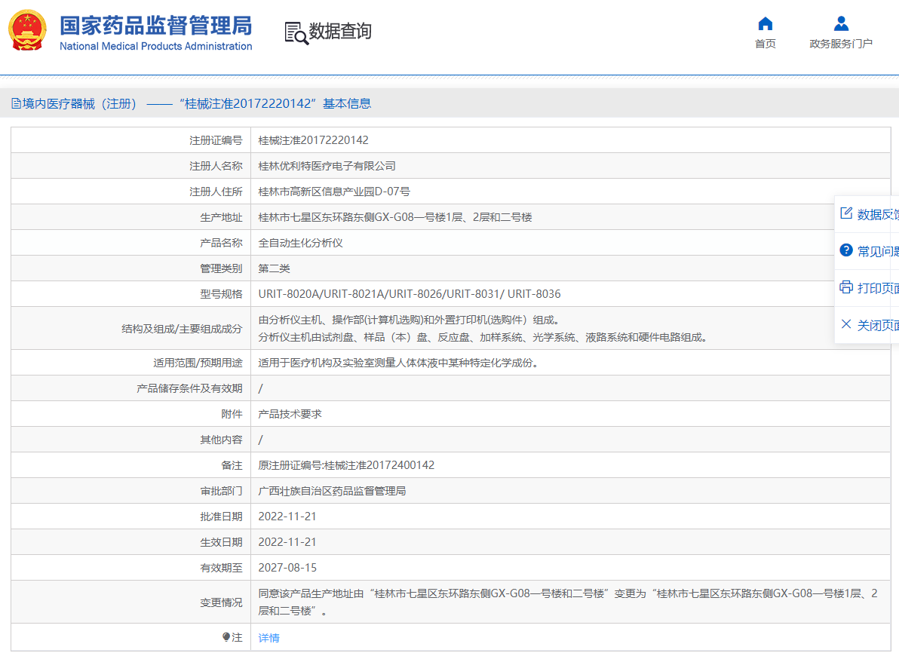
Task: Select the 首页 menu label
Action: (x=766, y=44)
